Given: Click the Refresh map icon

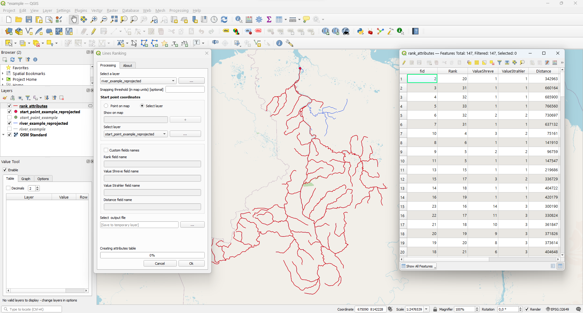Looking at the screenshot, I should pos(224,20).
